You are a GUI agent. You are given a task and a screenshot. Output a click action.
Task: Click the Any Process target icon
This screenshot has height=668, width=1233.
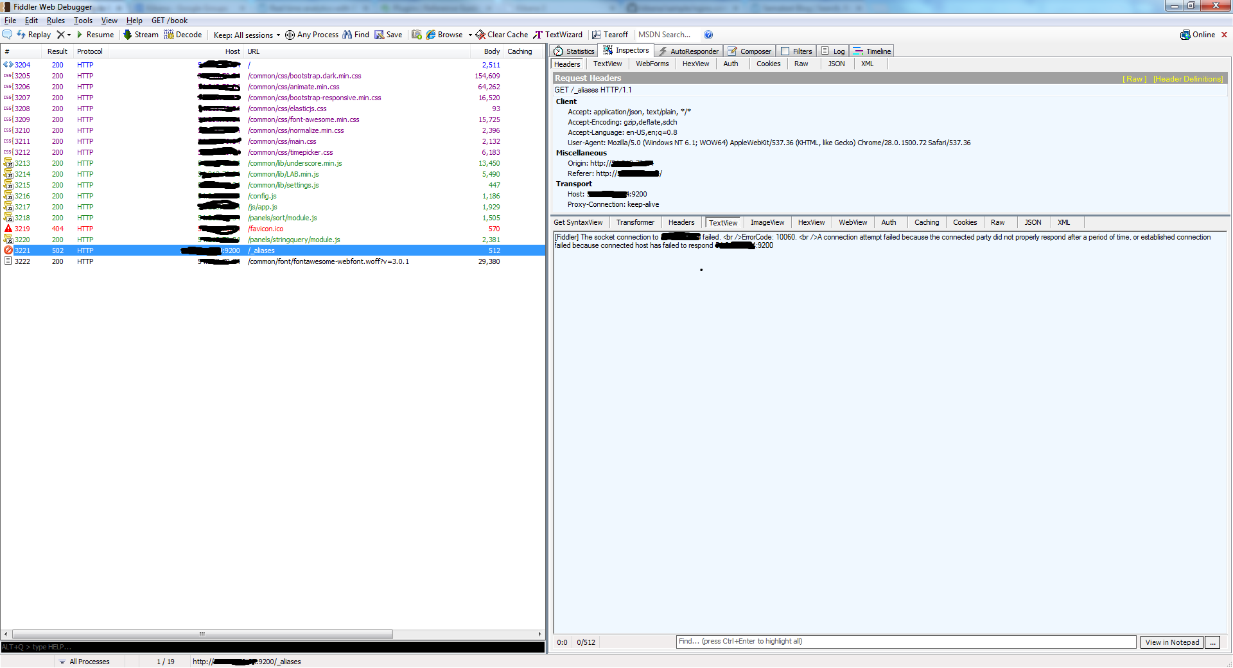290,35
